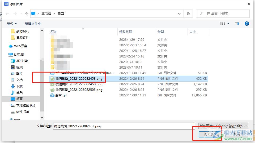This screenshot has height=143, width=255.
Task: Open the 组织 menu
Action: click(x=12, y=24)
